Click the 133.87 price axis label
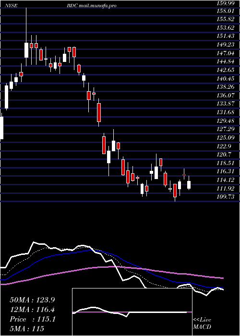 click(x=225, y=104)
